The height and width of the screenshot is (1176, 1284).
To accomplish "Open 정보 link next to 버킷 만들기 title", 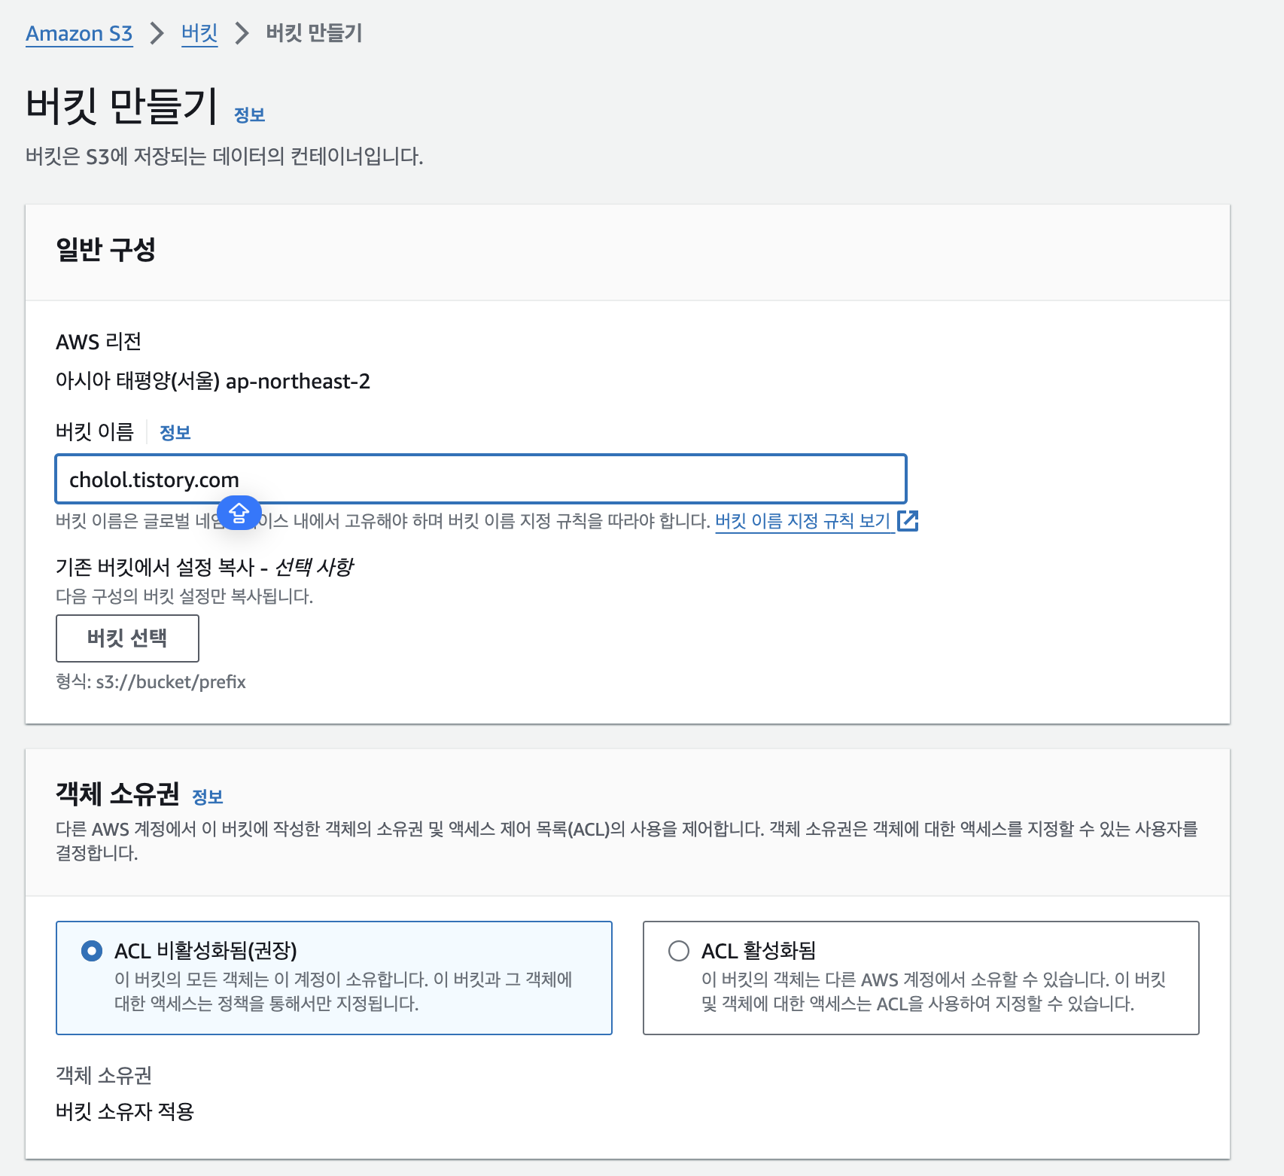I will coord(249,115).
